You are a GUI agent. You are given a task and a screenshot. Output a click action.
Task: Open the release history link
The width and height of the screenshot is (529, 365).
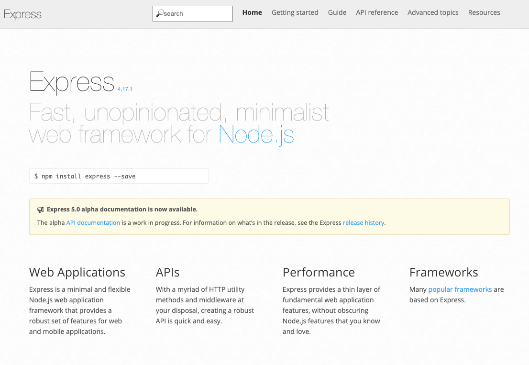tap(364, 222)
